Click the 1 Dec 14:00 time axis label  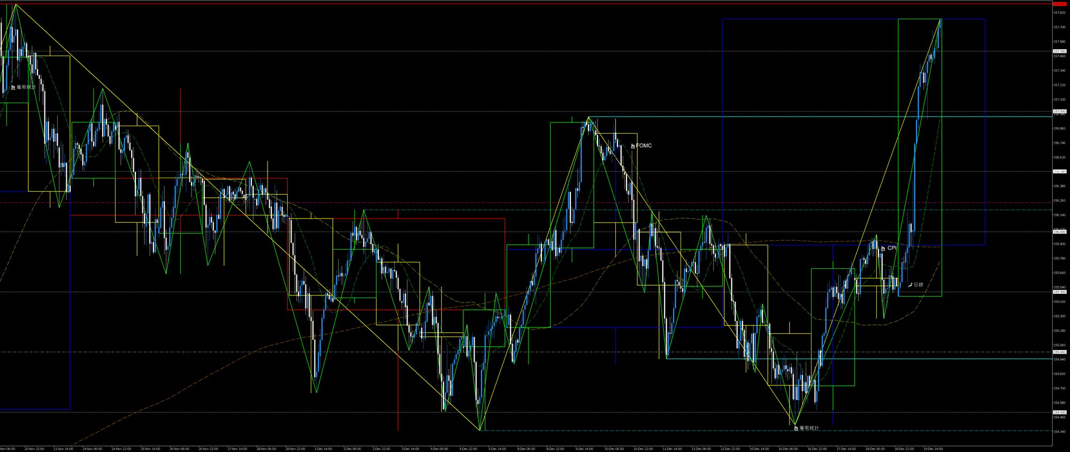tap(323, 449)
